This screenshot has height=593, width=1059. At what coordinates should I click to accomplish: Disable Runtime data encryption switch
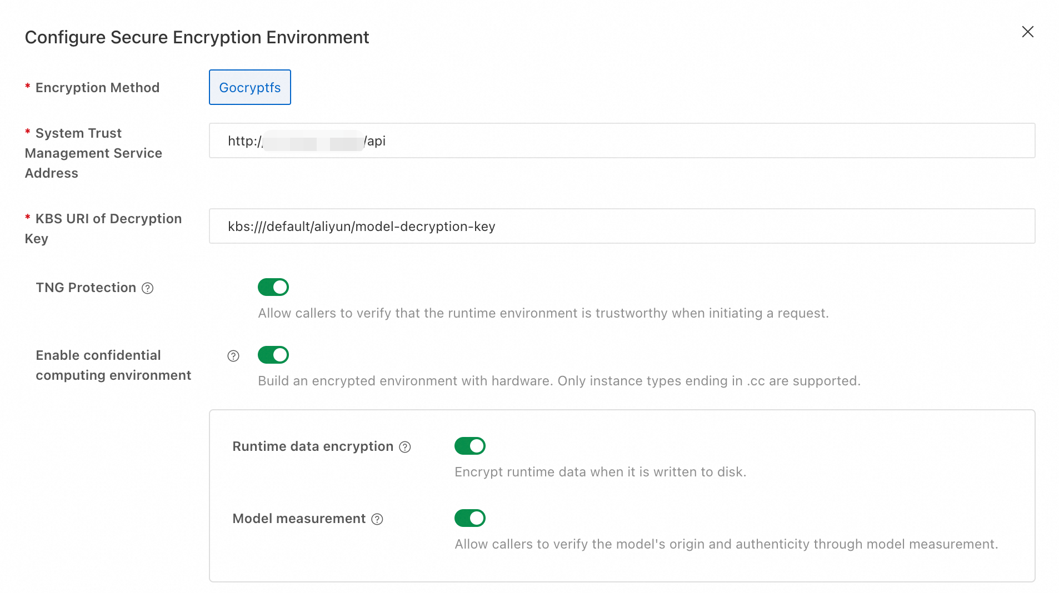coord(469,446)
